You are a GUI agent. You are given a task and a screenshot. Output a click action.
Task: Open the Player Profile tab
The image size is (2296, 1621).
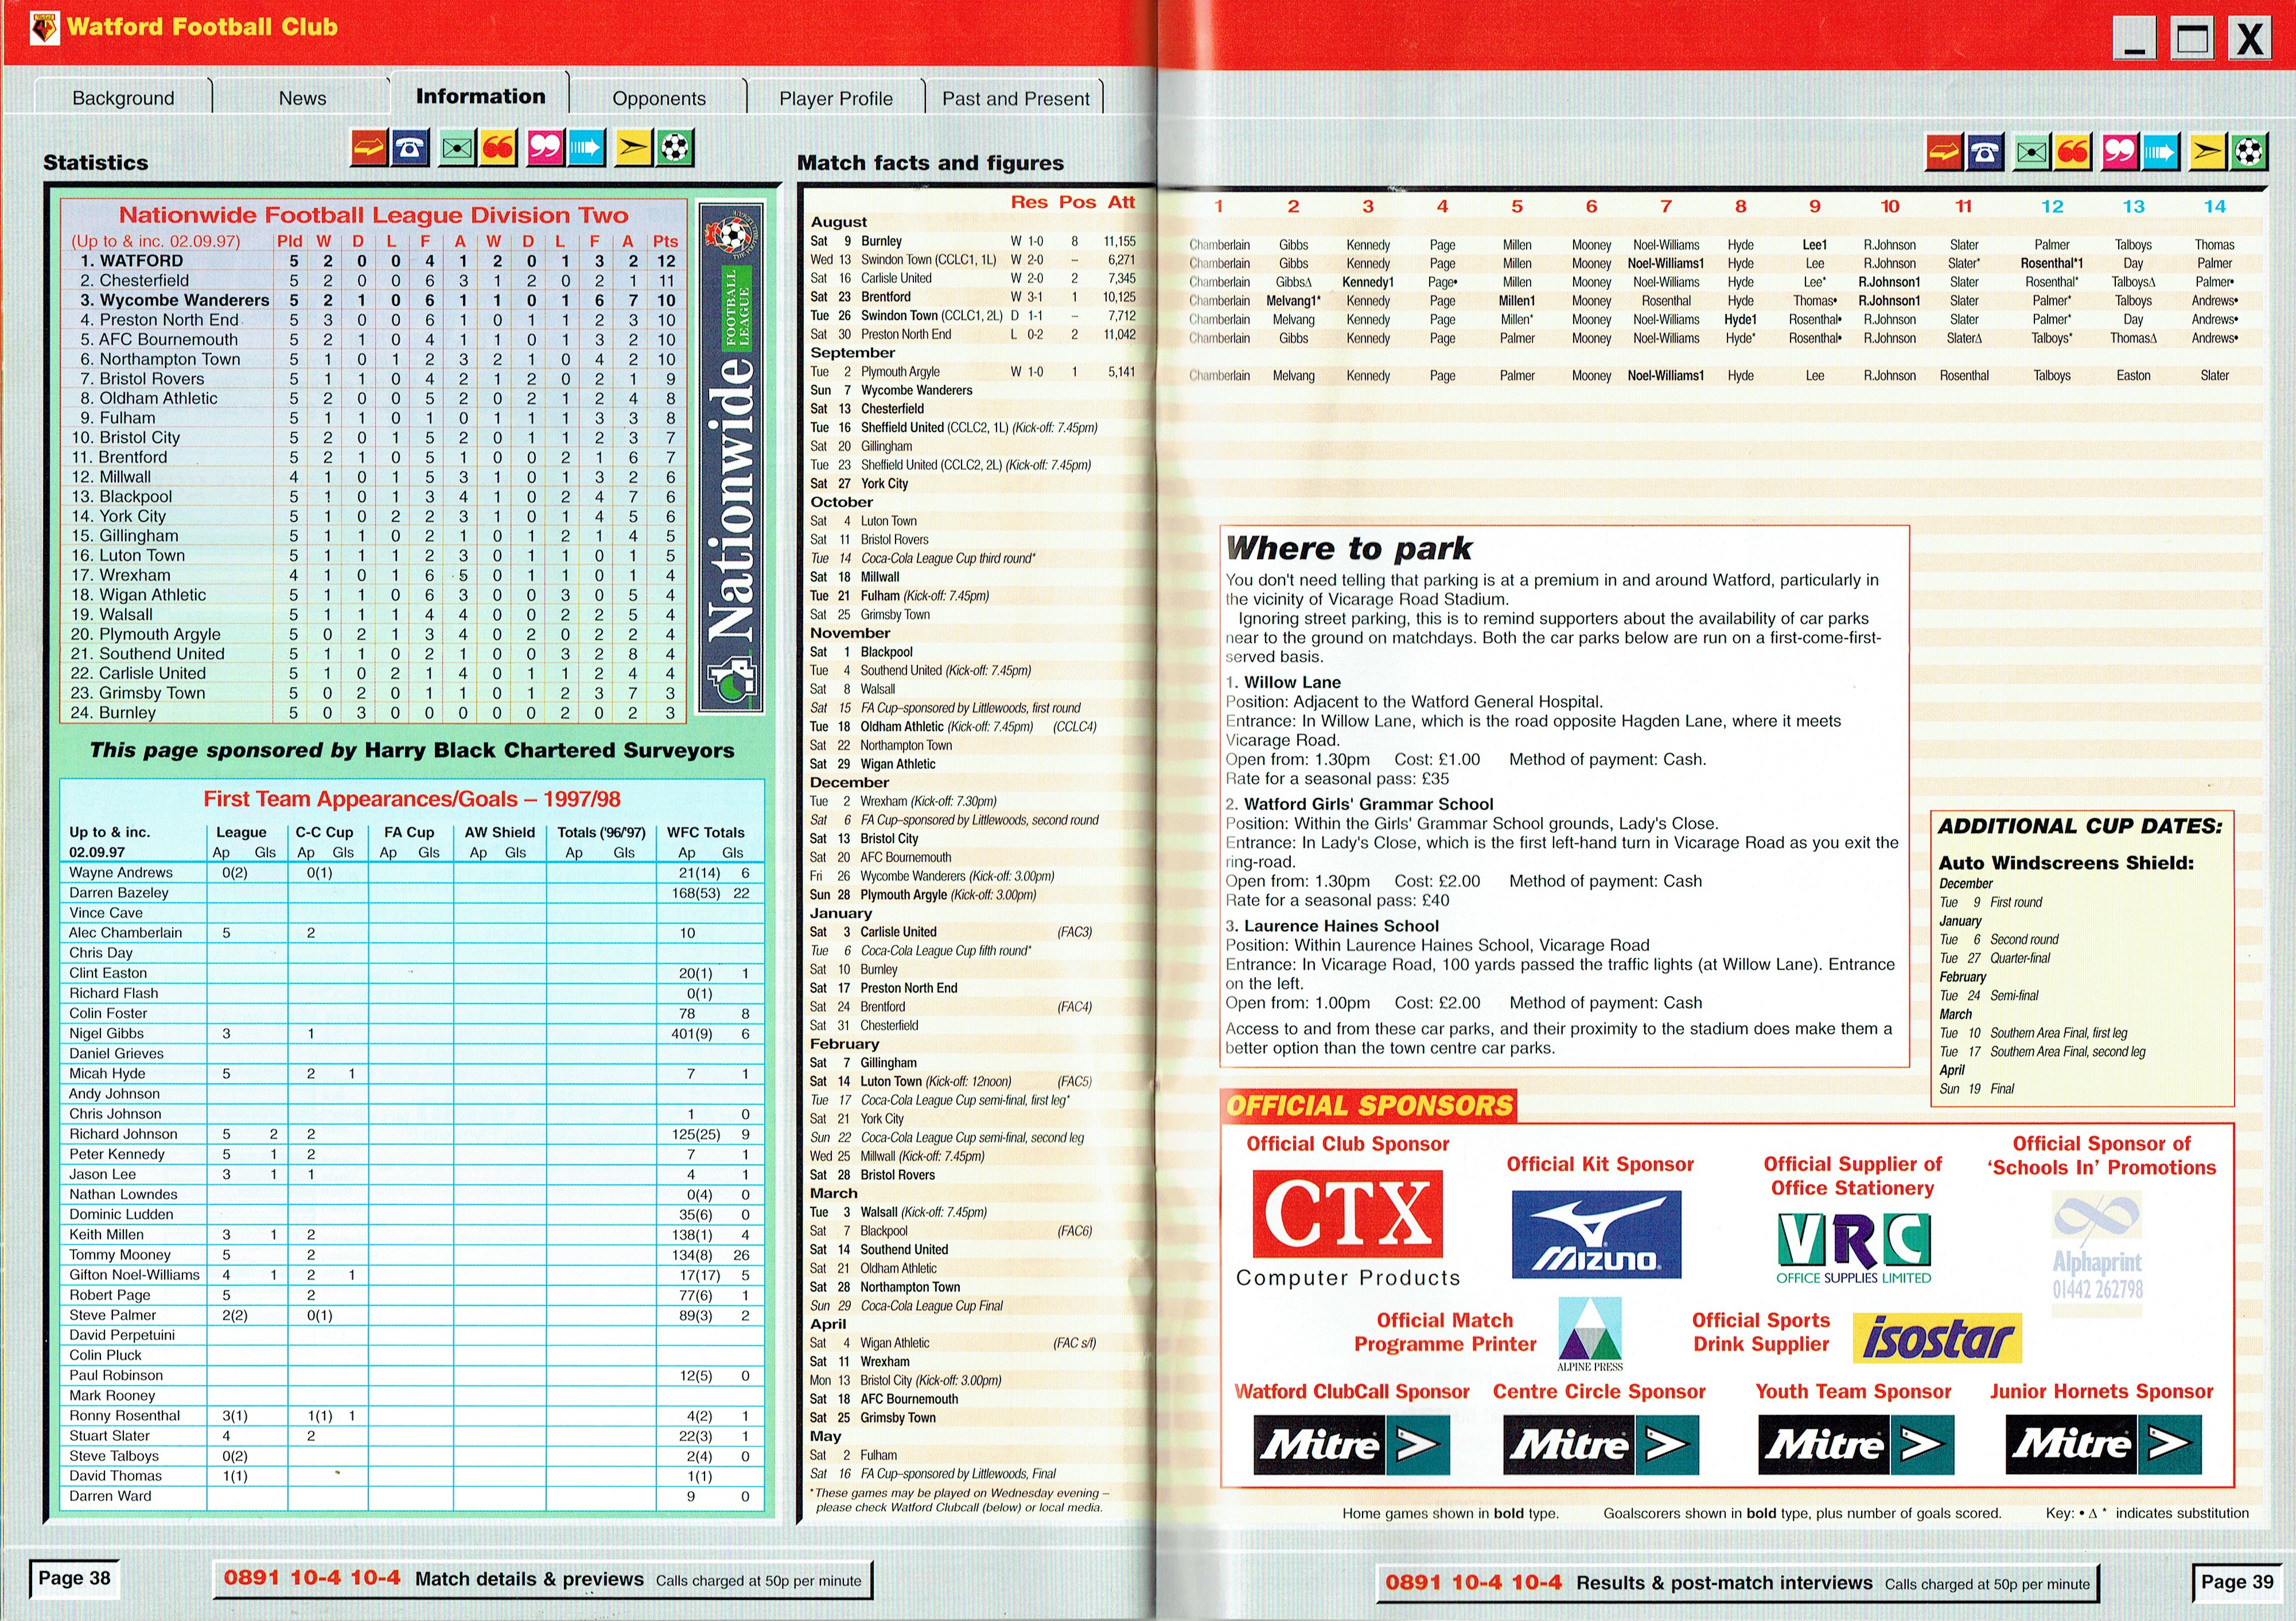click(x=835, y=98)
